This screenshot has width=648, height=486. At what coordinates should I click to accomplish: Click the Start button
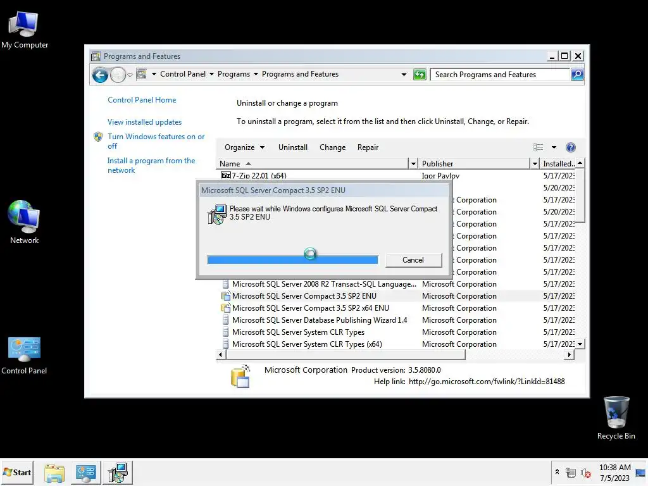tap(17, 472)
